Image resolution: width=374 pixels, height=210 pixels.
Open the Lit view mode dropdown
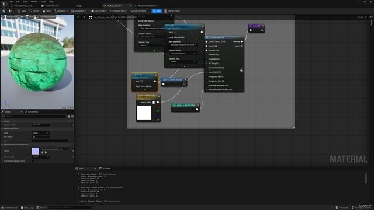(x=23, y=17)
